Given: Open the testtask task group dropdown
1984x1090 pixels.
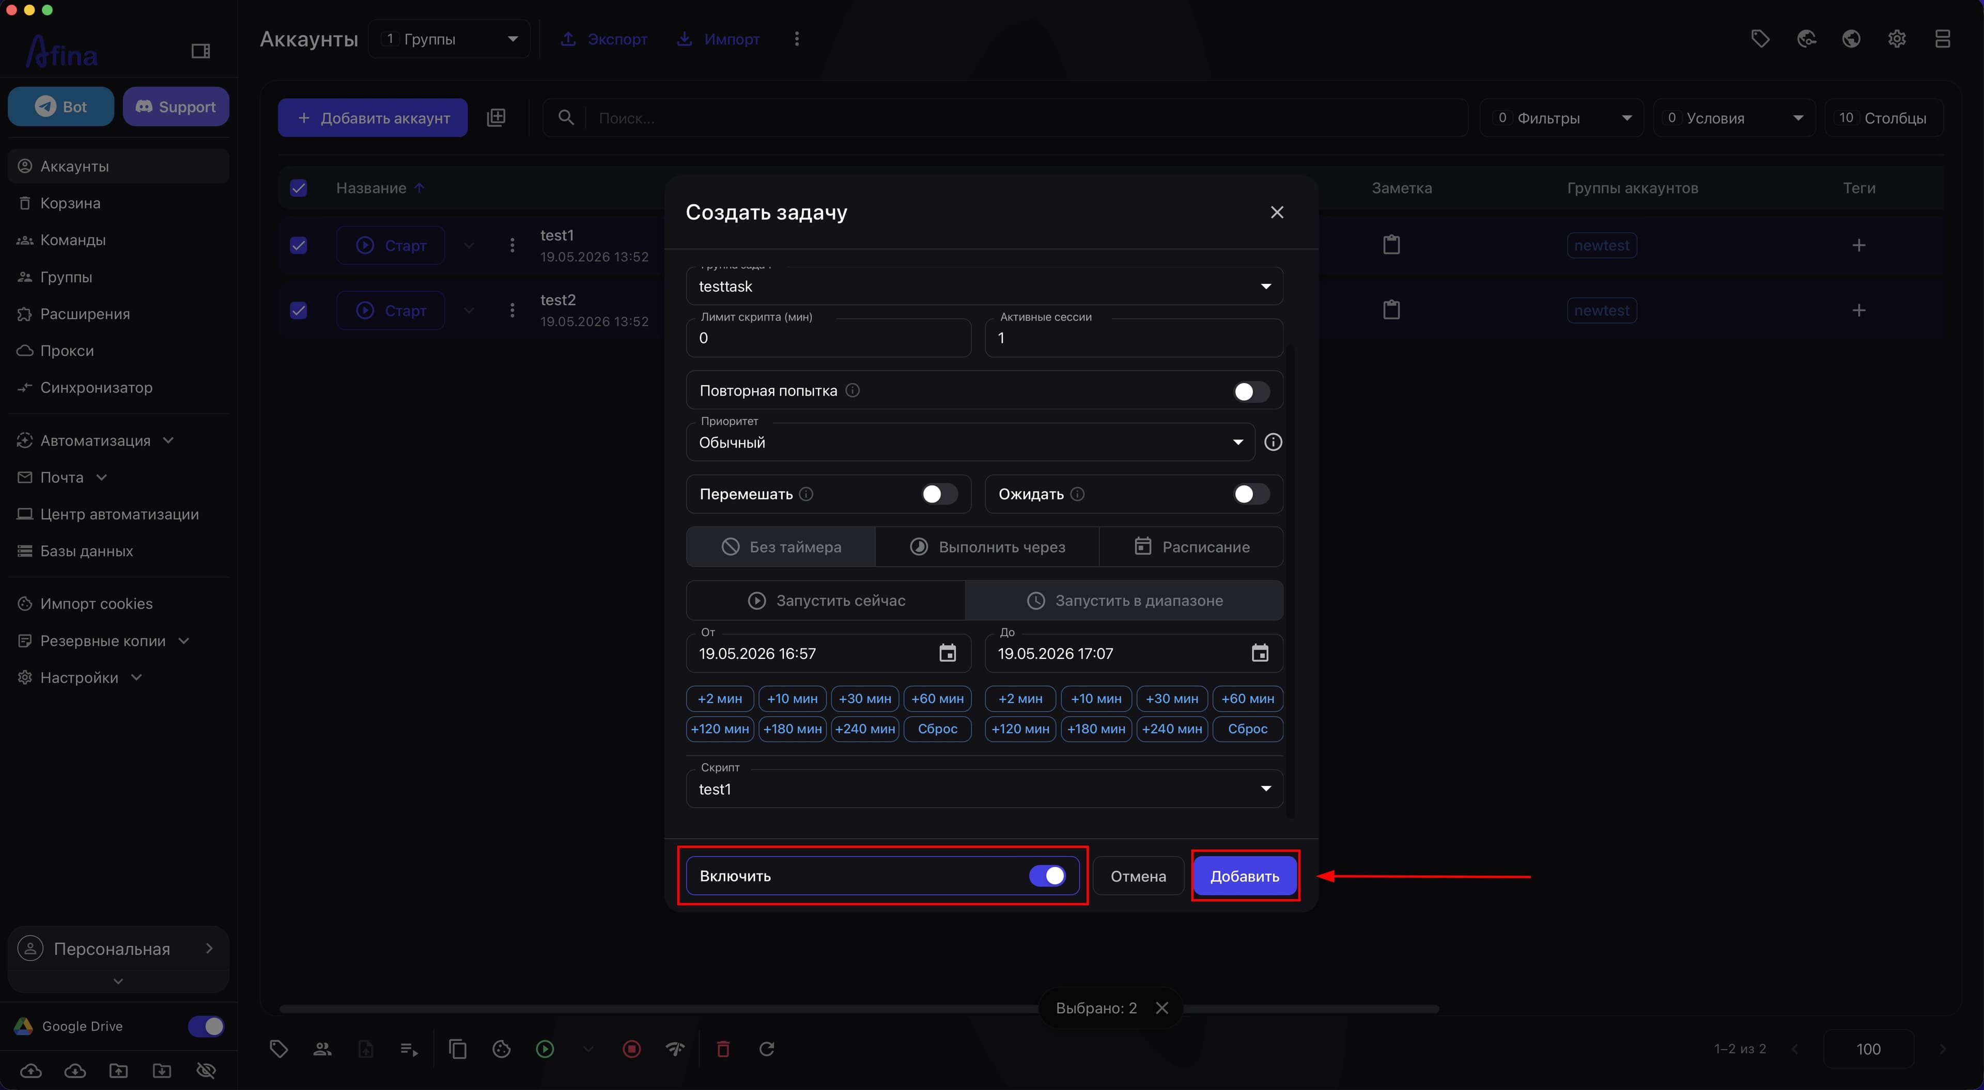Looking at the screenshot, I should (x=984, y=287).
